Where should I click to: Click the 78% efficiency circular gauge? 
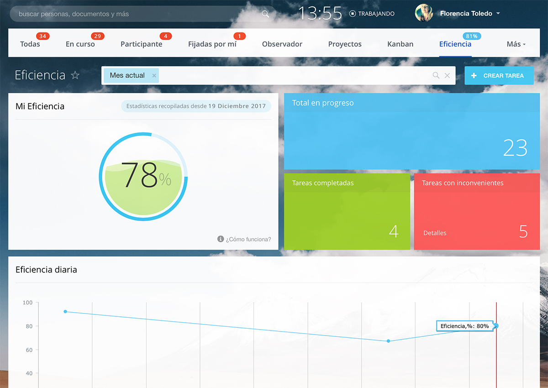click(x=143, y=177)
